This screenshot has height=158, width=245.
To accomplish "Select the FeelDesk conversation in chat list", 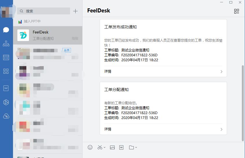I will tap(48, 35).
